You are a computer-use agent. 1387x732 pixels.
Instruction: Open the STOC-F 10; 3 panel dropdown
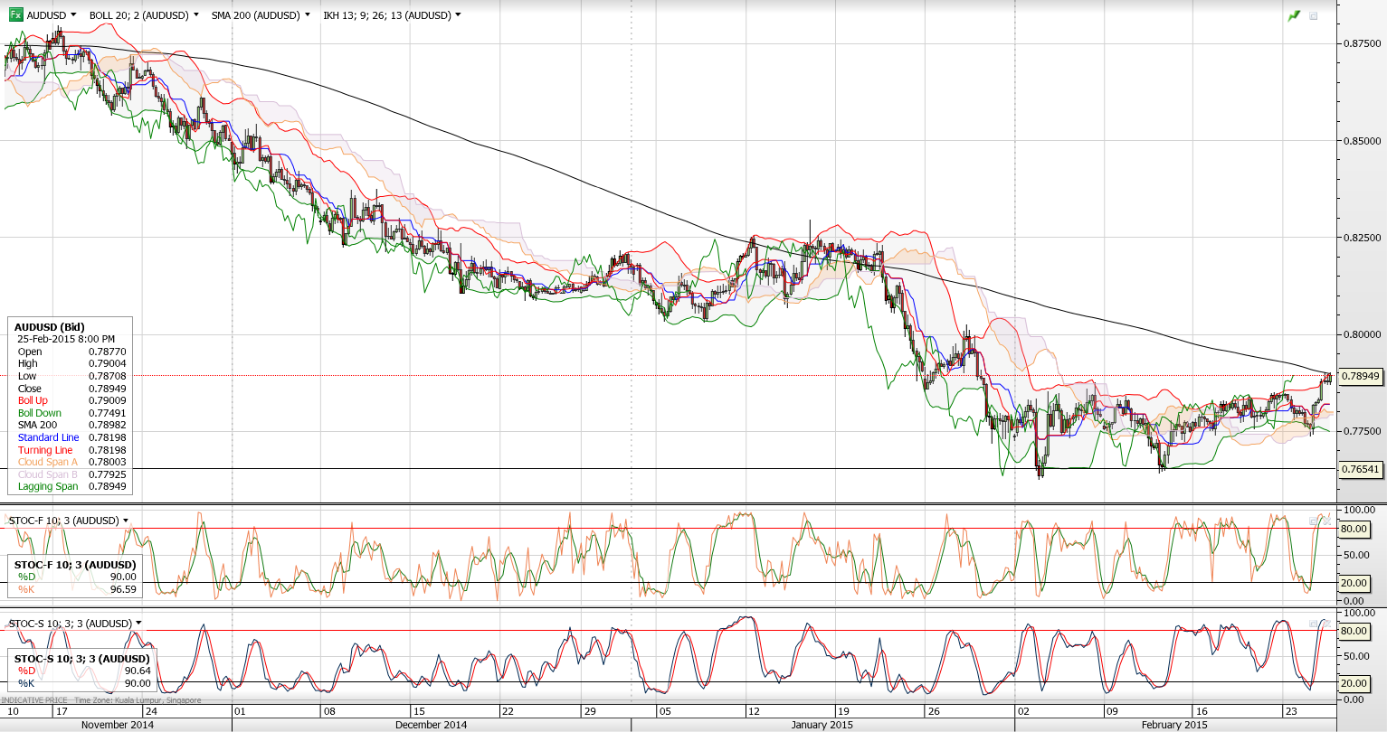point(126,521)
